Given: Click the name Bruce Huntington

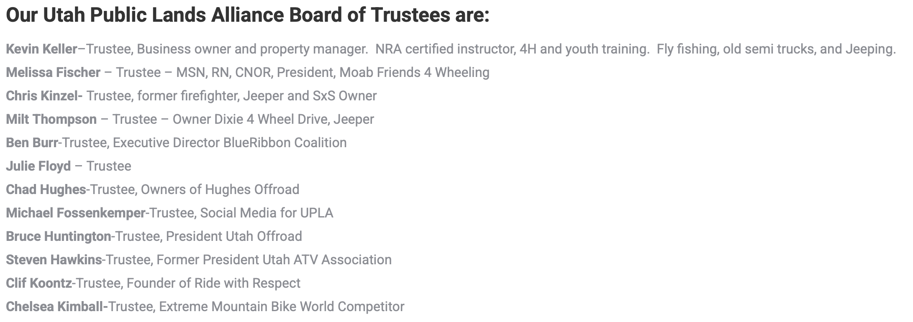Looking at the screenshot, I should 58,237.
